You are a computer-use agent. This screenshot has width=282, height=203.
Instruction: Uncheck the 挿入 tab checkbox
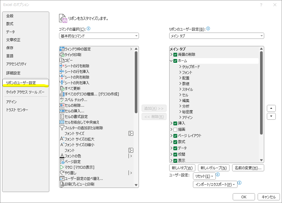click(175, 123)
